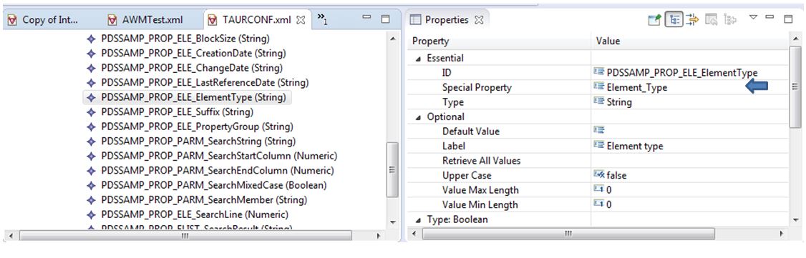Collapse the Optional category
The width and height of the screenshot is (806, 258).
pyautogui.click(x=419, y=117)
